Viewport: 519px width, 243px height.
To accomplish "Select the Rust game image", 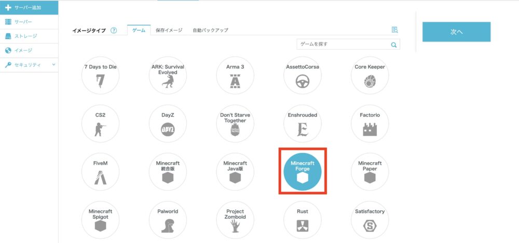I will pos(303,220).
